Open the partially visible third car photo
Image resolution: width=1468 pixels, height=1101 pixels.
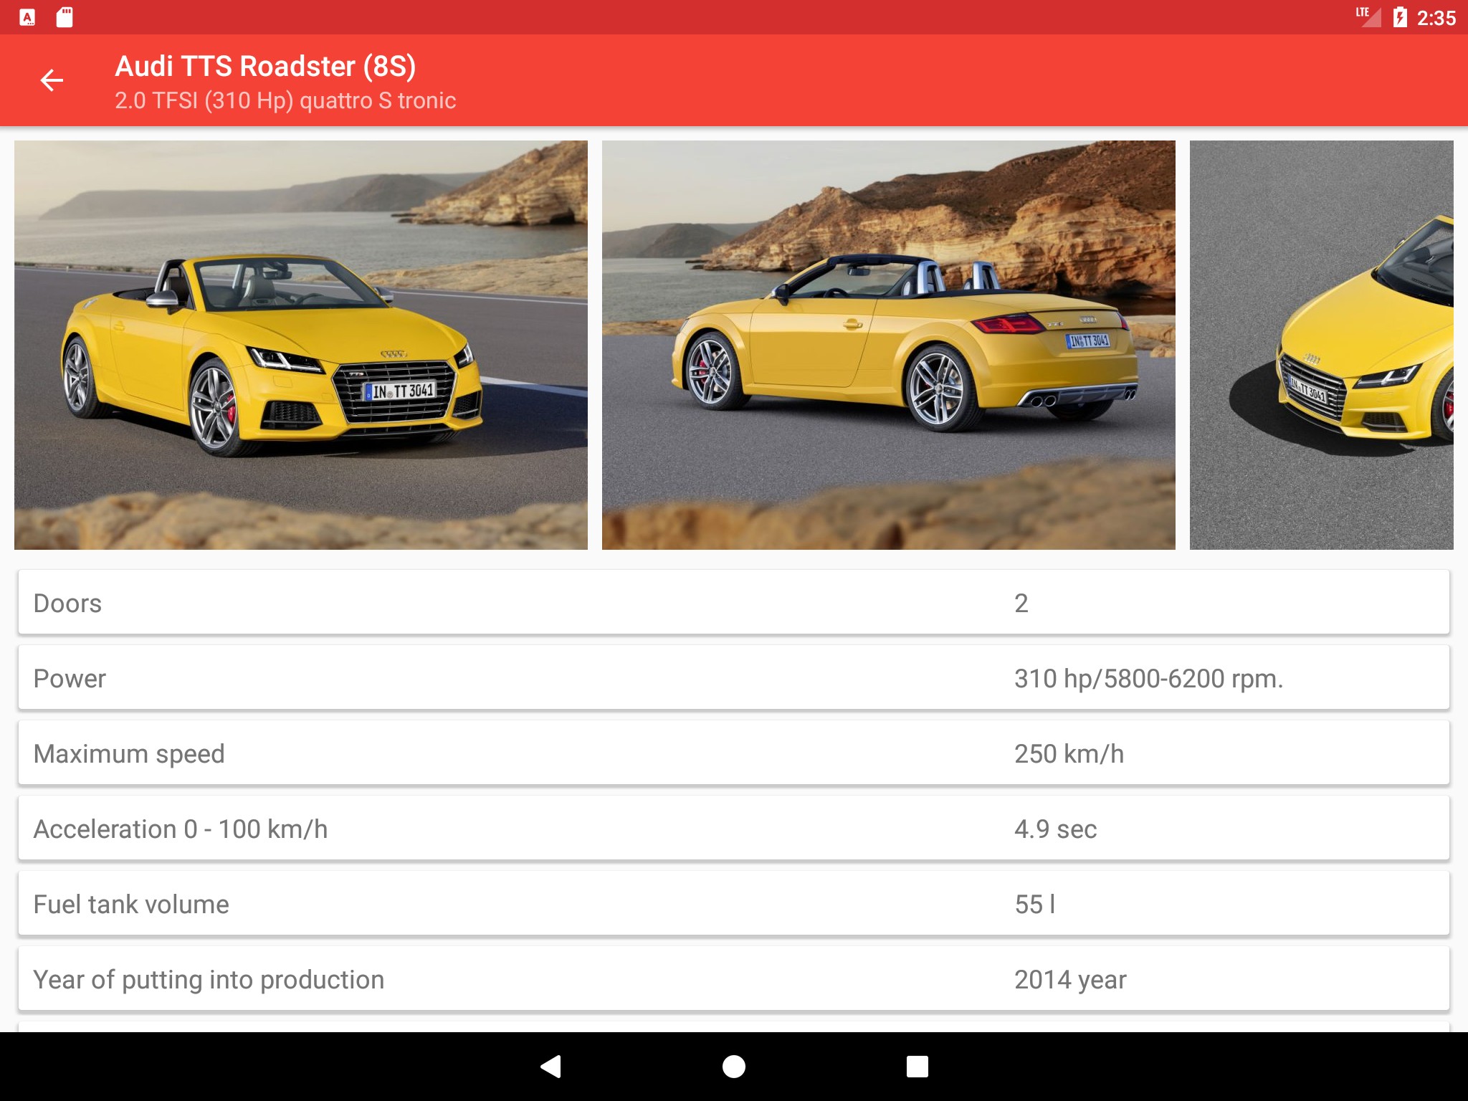pos(1321,345)
